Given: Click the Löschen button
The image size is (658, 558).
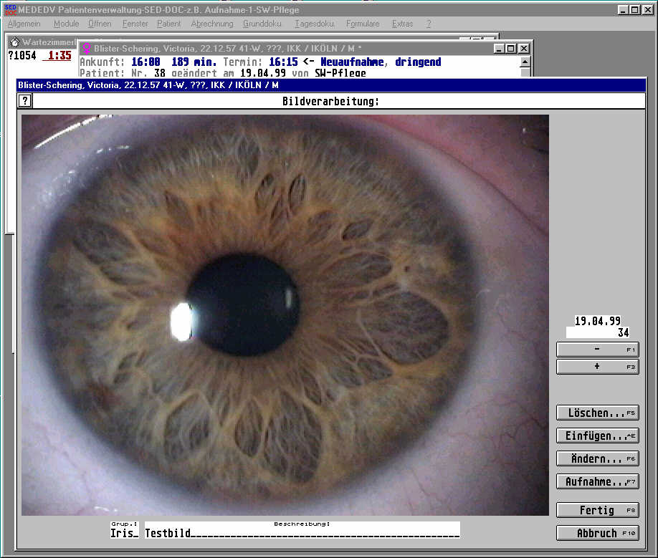Looking at the screenshot, I should (597, 413).
